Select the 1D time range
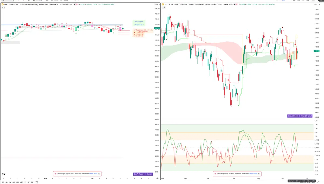324x184 pixels. 3,182
